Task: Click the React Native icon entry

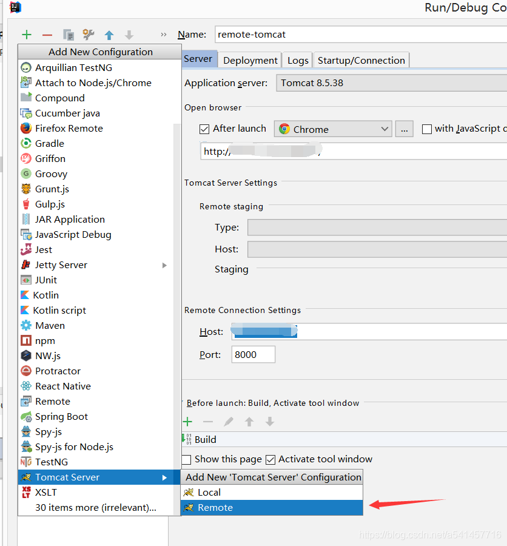Action: [x=26, y=386]
